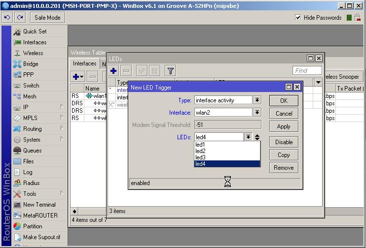
Task: Click the minus remove icon in LEDs window
Action: click(x=126, y=71)
